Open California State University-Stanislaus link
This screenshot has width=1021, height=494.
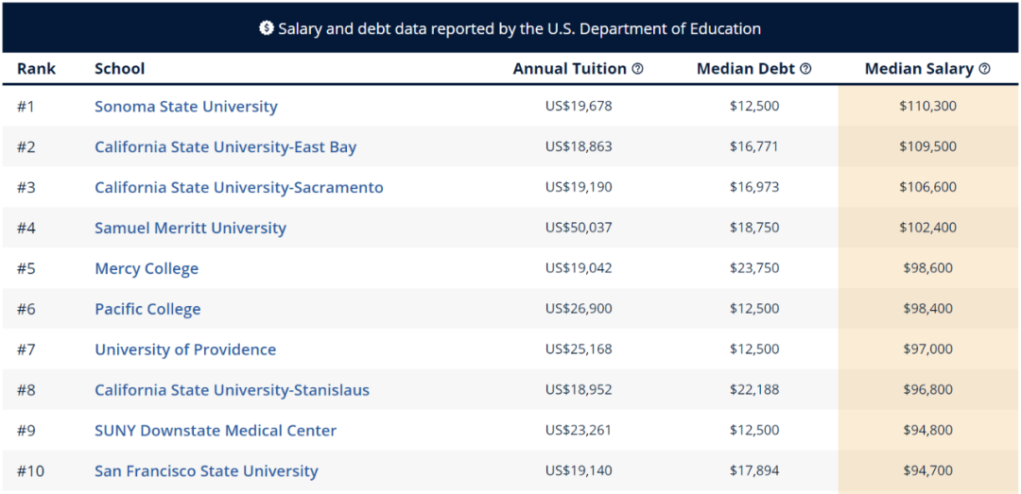[232, 391]
